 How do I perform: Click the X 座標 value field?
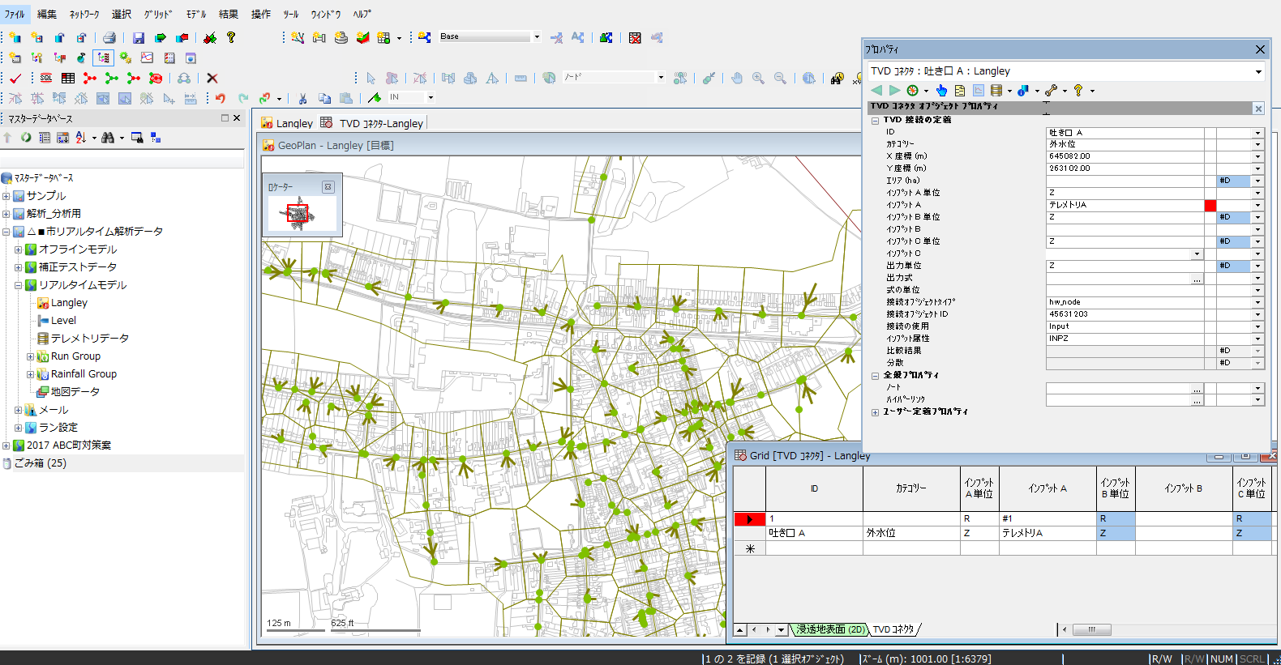pos(1124,156)
